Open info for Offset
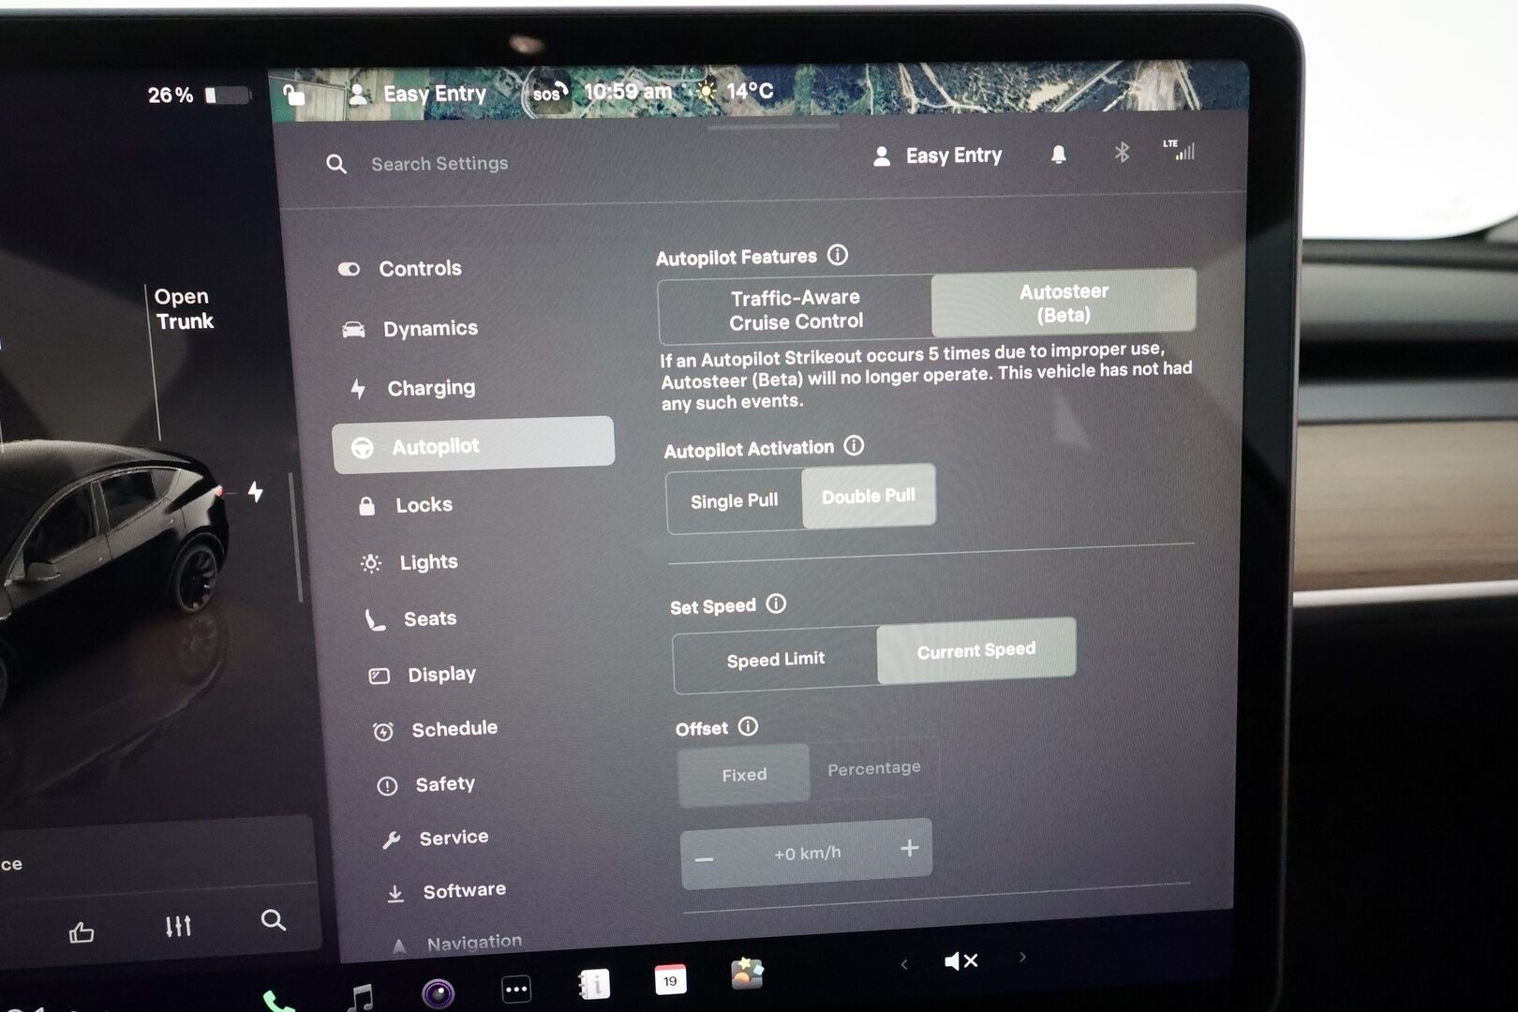This screenshot has height=1012, width=1518. [x=748, y=726]
